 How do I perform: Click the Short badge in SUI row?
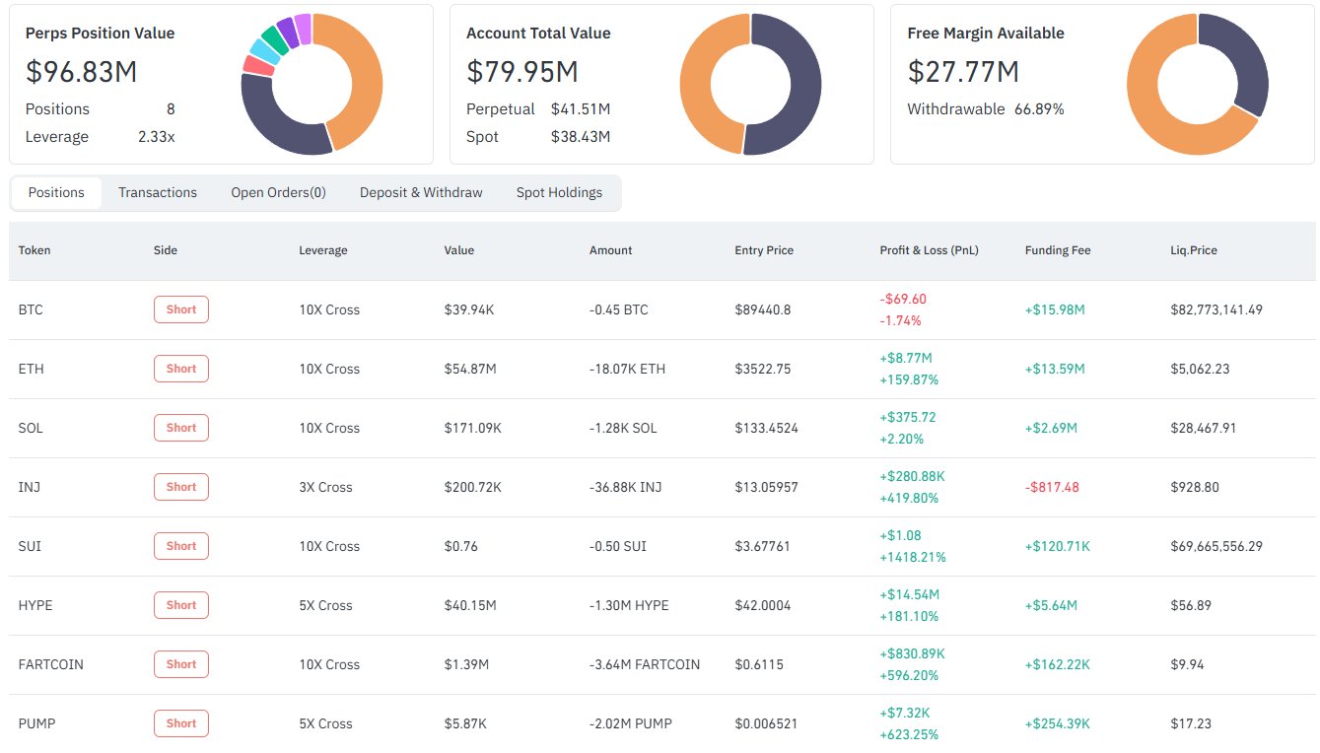click(x=181, y=546)
